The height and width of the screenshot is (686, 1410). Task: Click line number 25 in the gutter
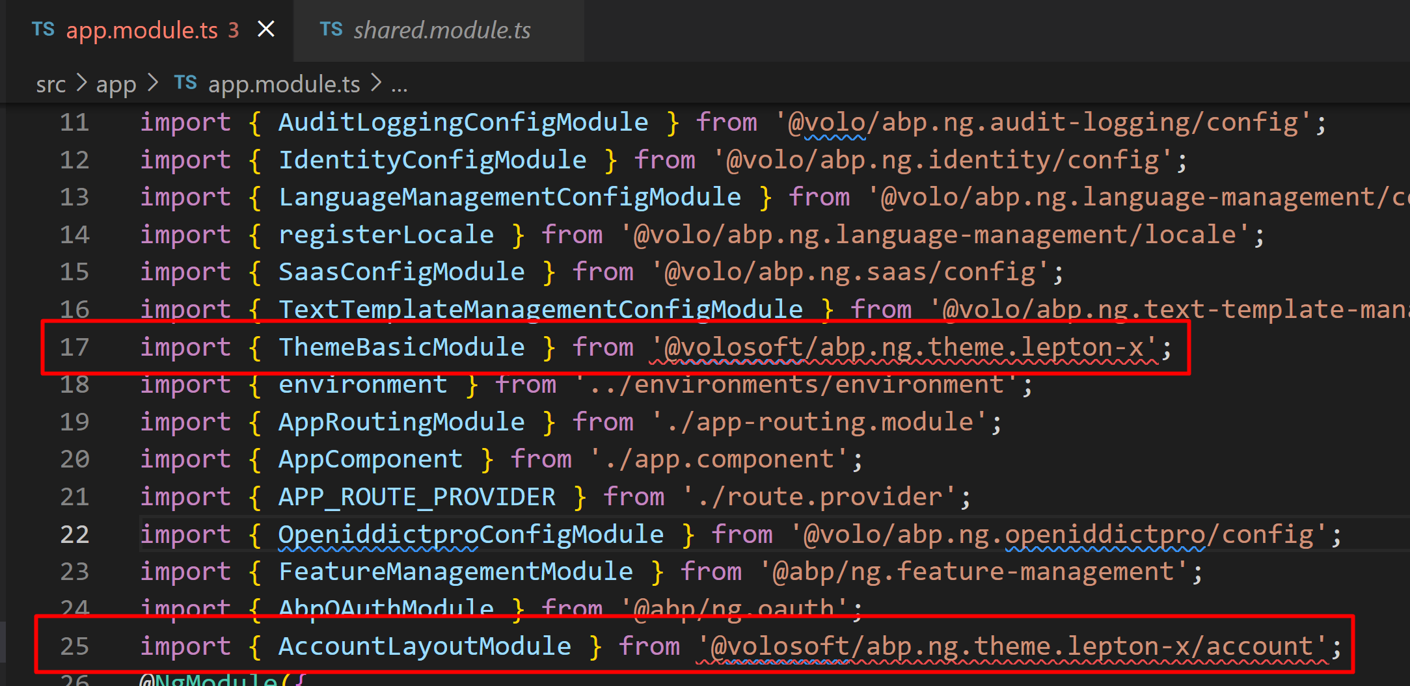pyautogui.click(x=74, y=646)
